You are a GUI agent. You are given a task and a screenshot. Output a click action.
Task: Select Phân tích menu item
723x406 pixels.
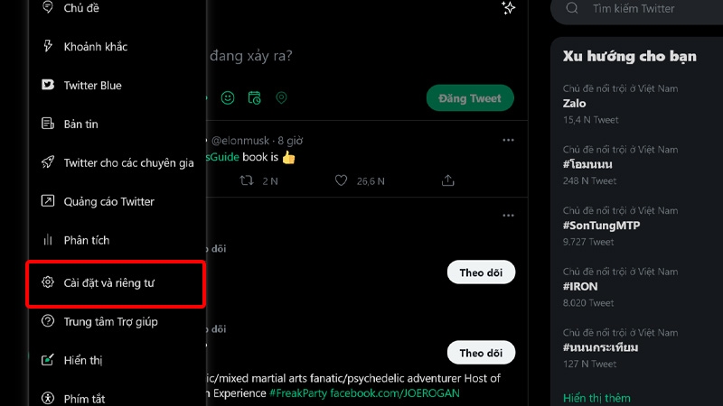tap(87, 240)
